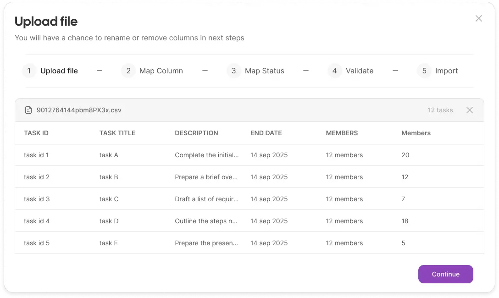Select the cell task id 4
Screen dimensions: 499x298
[x=37, y=221]
